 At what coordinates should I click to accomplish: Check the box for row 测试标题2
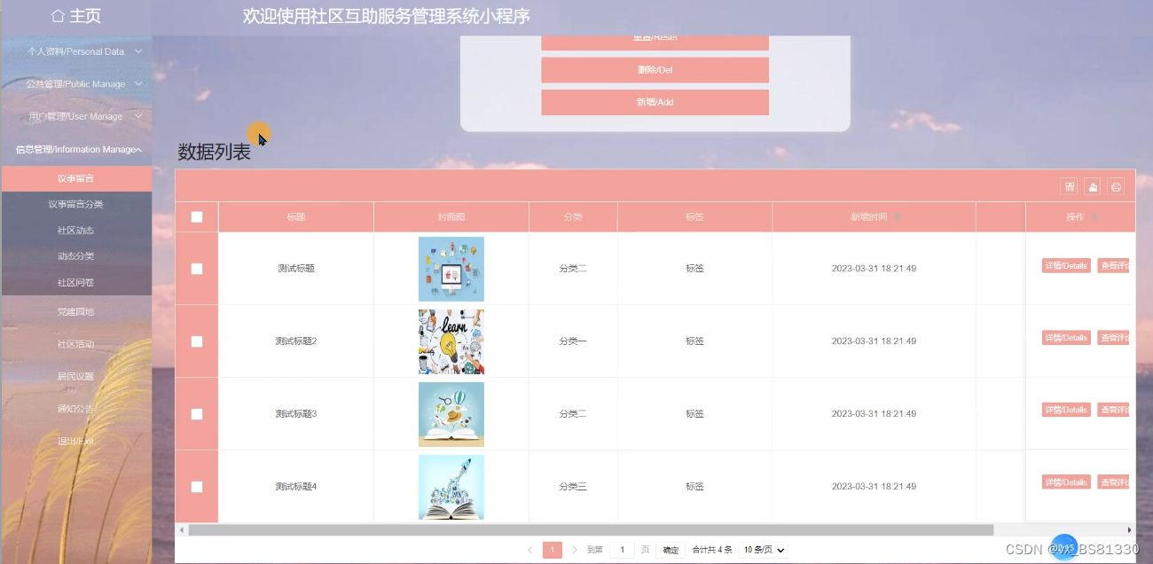click(197, 341)
